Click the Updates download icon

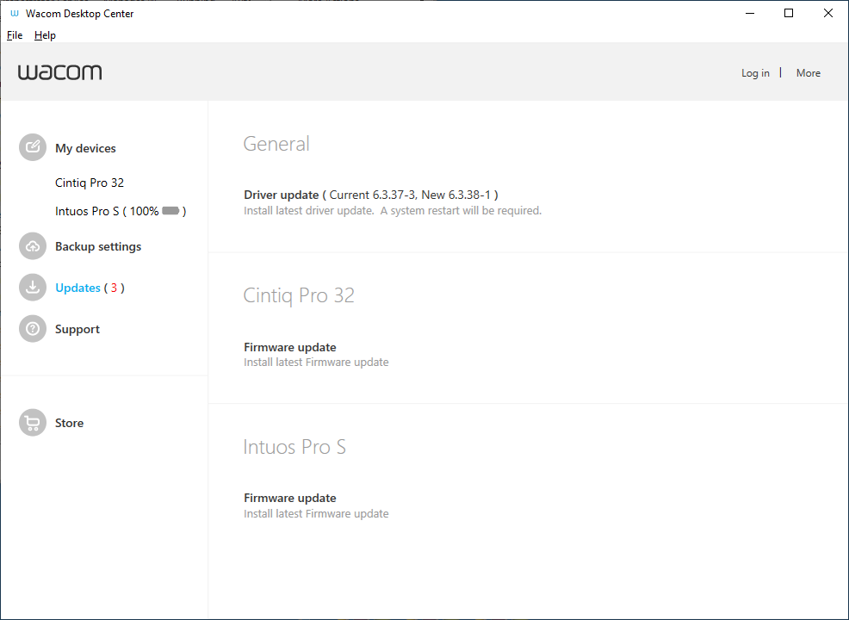[x=33, y=288]
